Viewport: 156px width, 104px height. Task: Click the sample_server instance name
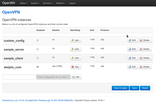14,50
